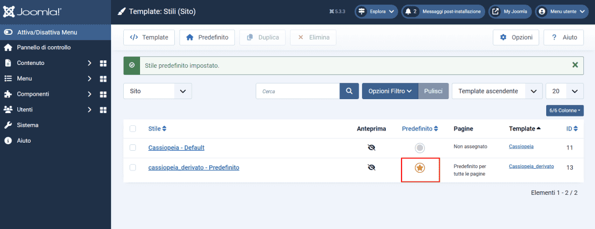This screenshot has width=595, height=229.
Task: Toggle the Attiva/Disattiva Menu sidebar switch
Action: click(55, 32)
